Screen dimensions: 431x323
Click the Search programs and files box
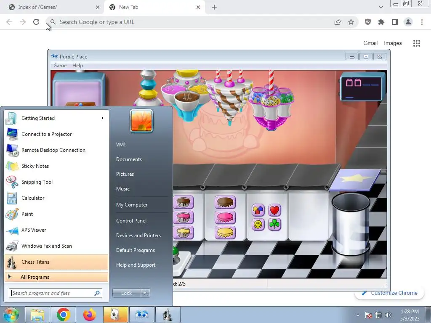[x=56, y=293]
